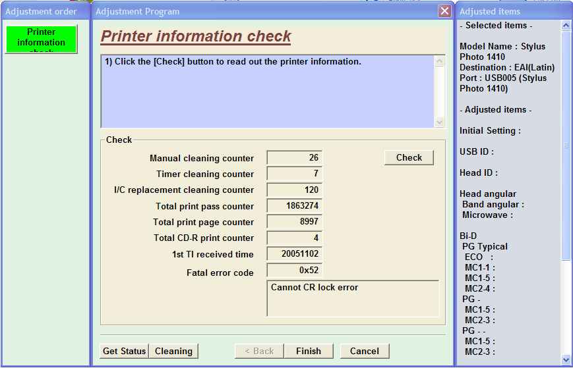Viewport: 573px width, 368px height.
Task: Cancel the adjustment program
Action: coord(365,351)
